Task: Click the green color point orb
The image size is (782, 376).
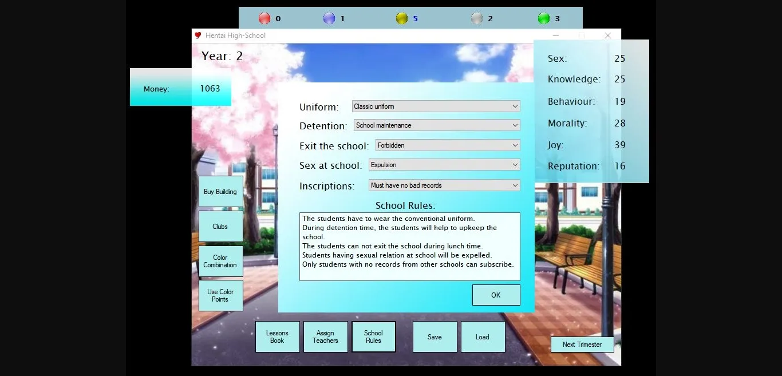Action: pyautogui.click(x=543, y=18)
